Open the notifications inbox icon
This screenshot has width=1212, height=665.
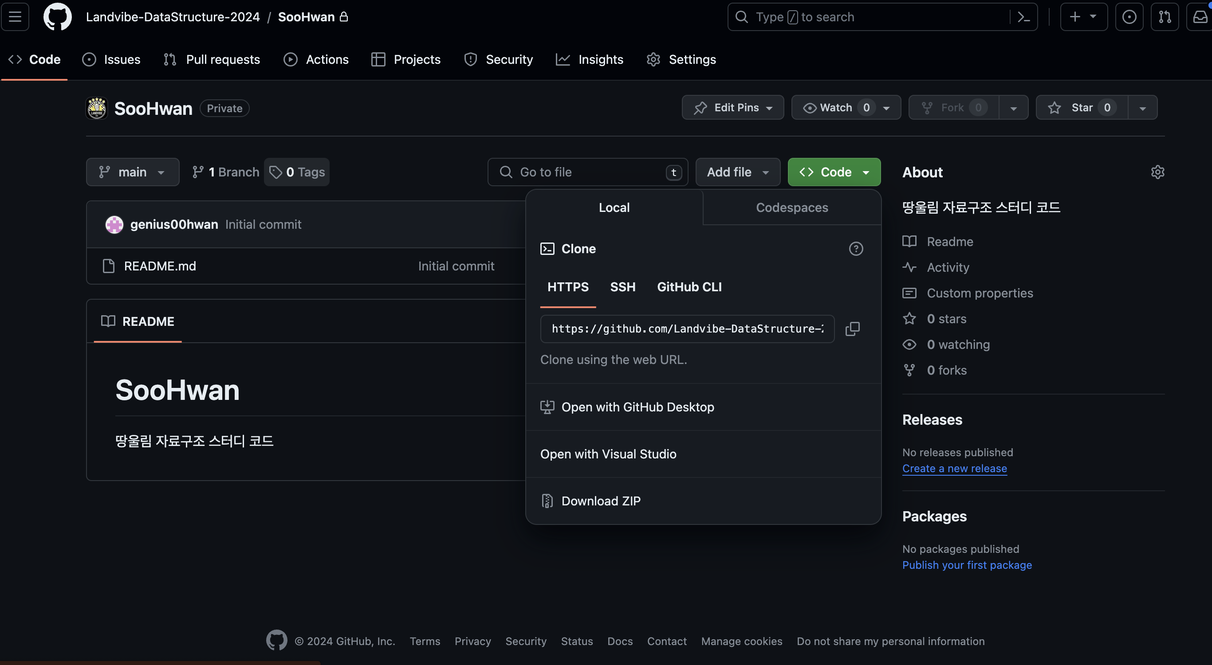1200,17
